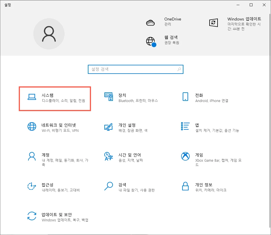Open the 개인 정보 title
271x235 pixels.
[x=204, y=185]
